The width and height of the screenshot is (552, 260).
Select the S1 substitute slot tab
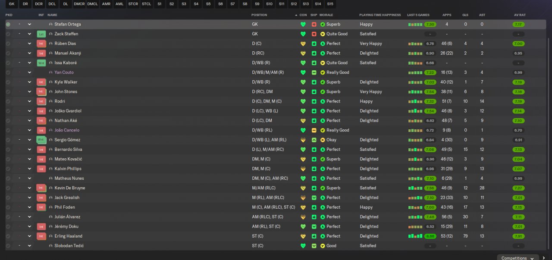coord(160,4)
